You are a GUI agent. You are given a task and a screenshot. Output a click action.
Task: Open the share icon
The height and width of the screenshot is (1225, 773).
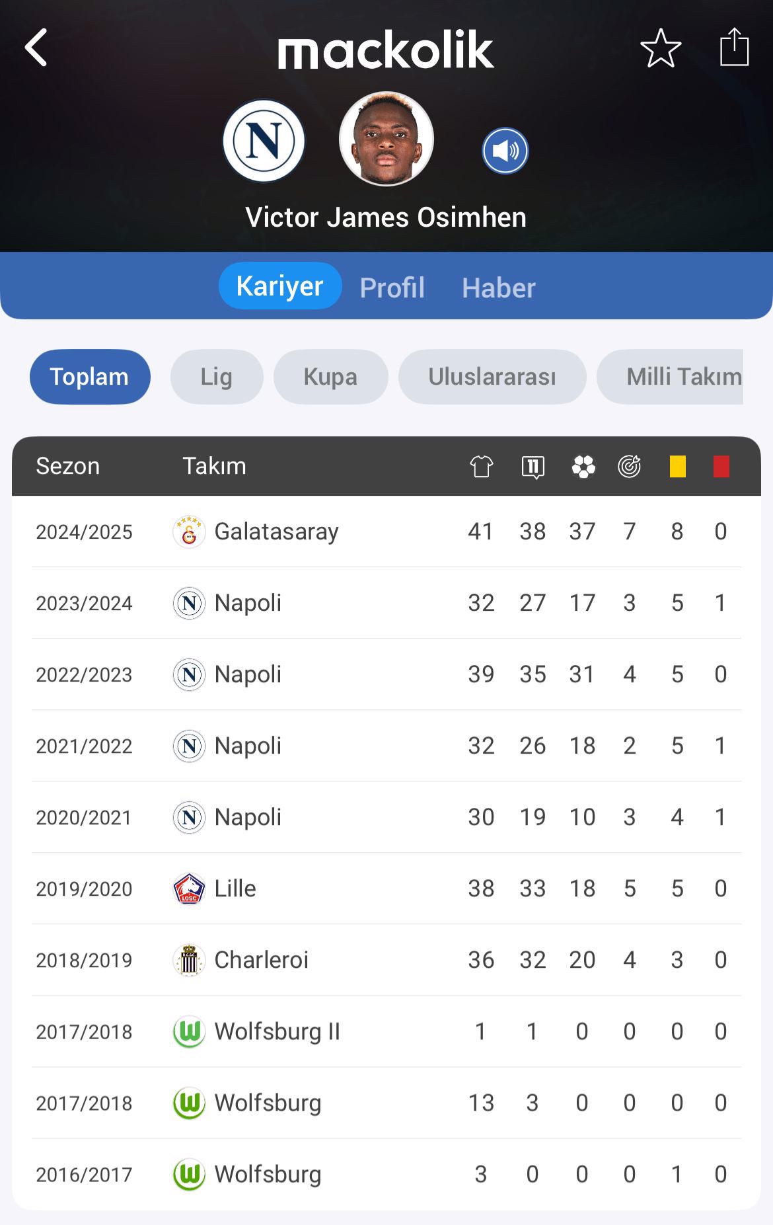pos(734,47)
